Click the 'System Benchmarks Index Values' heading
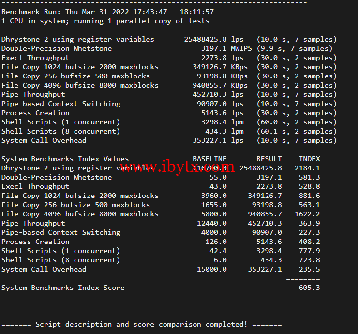 coord(65,159)
